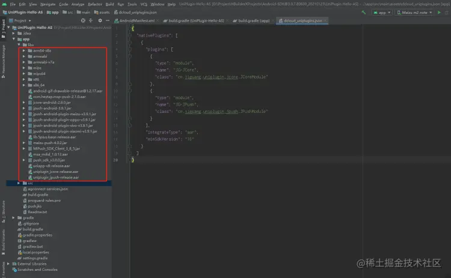The width and height of the screenshot is (451, 278).
Task: Select MiPush_SDK_Client_3_8_5.jar in the tree
Action: click(x=57, y=148)
